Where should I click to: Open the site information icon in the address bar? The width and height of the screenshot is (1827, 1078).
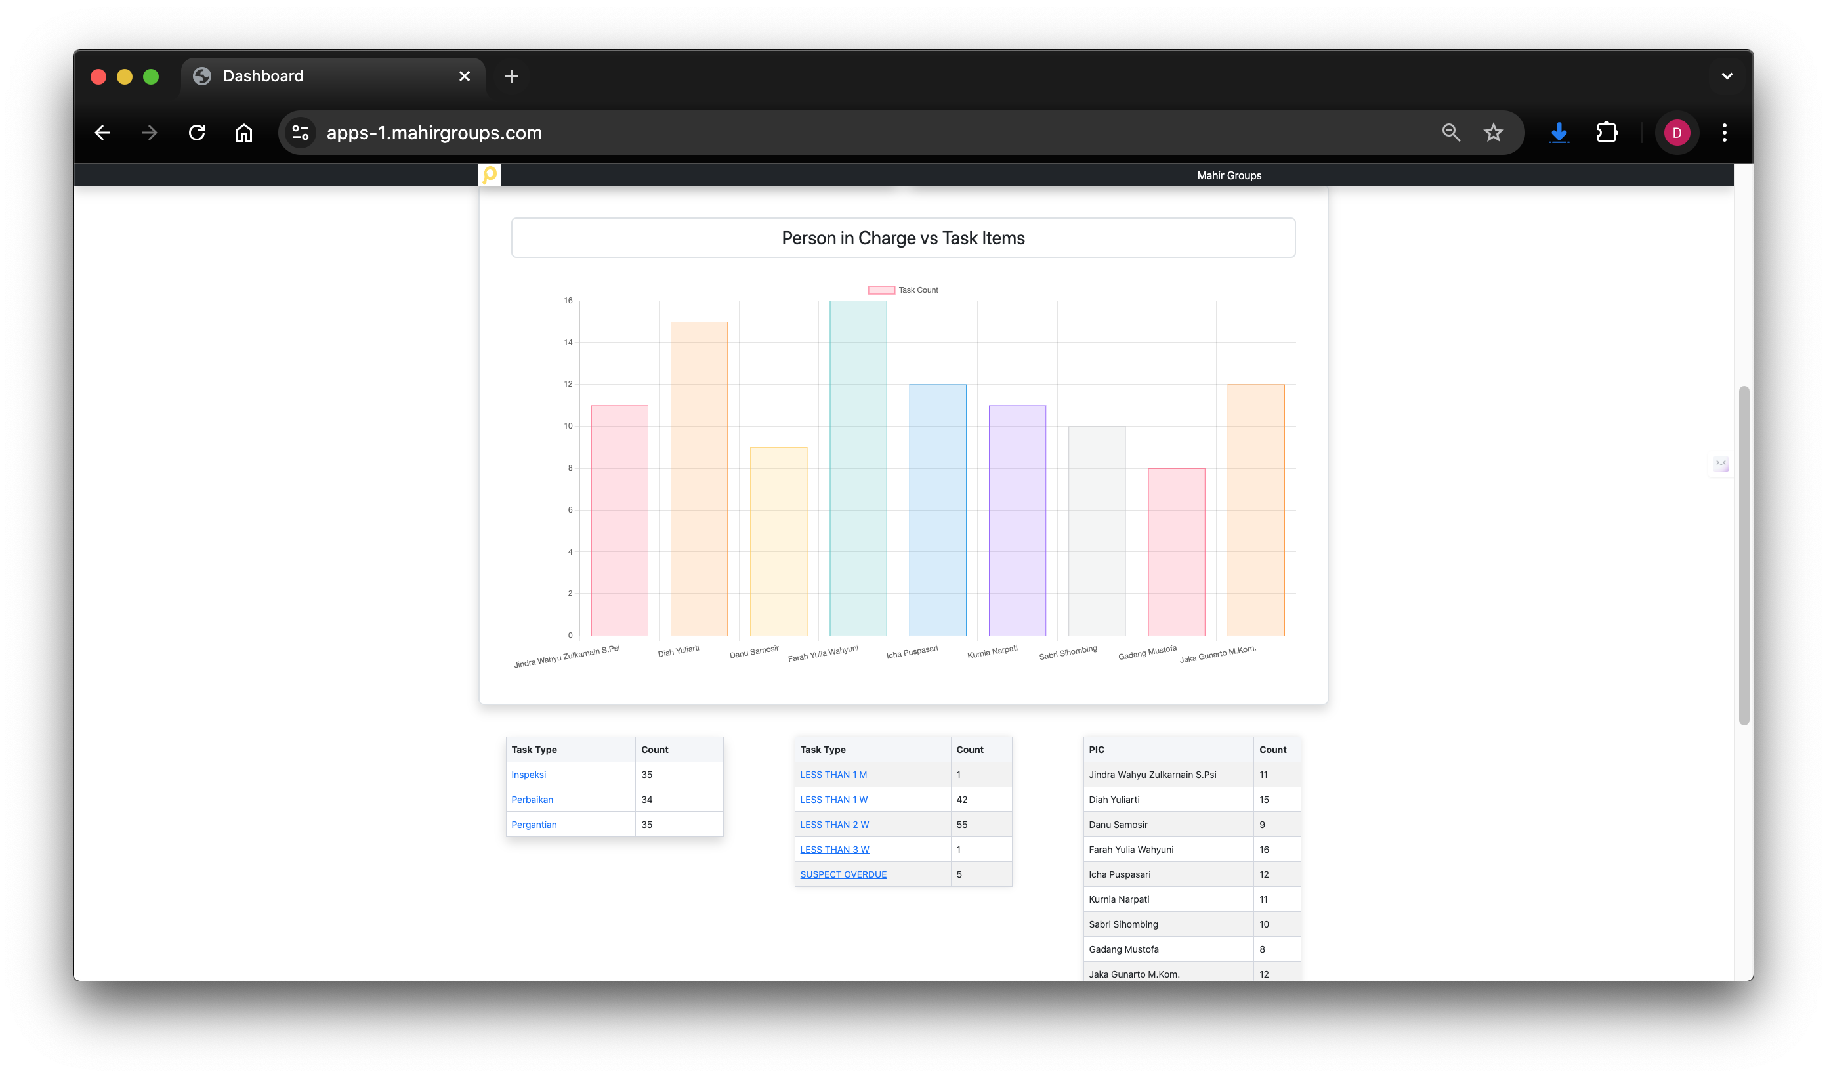coord(301,133)
